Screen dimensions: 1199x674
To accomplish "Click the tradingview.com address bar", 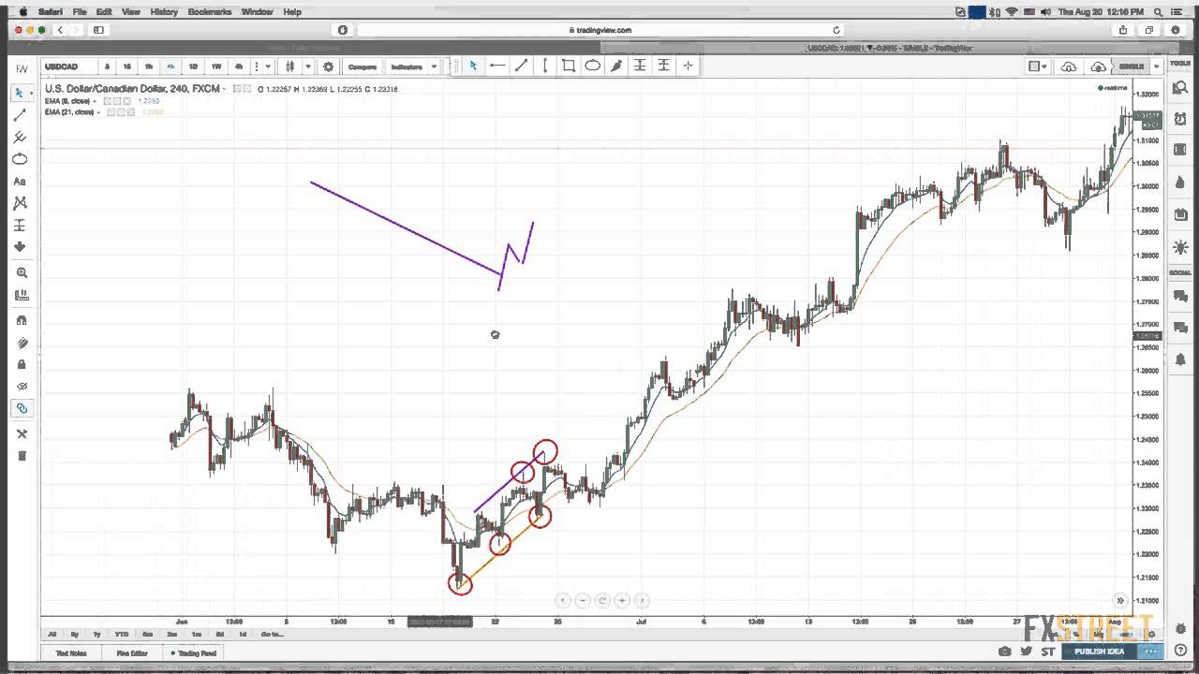I will click(599, 30).
